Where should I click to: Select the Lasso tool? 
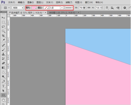pos(3,27)
